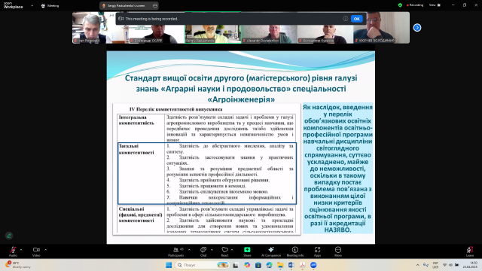482x271 pixels.
Task: Open Zoom Apps
Action: point(317,251)
